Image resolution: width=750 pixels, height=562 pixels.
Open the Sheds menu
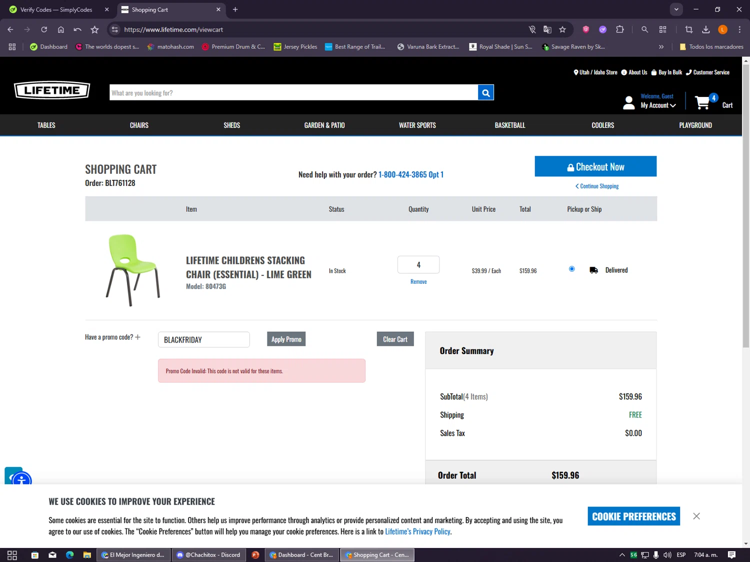[x=232, y=125]
